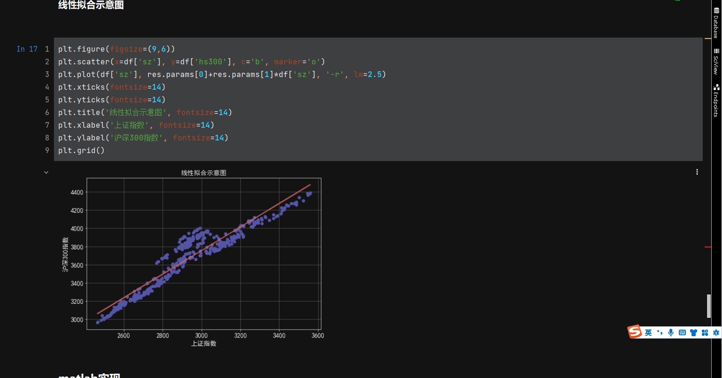Open the Endpoints tool window tab
This screenshot has height=378, width=722.
tap(716, 100)
